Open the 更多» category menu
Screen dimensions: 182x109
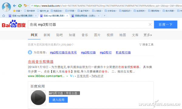click(148, 35)
